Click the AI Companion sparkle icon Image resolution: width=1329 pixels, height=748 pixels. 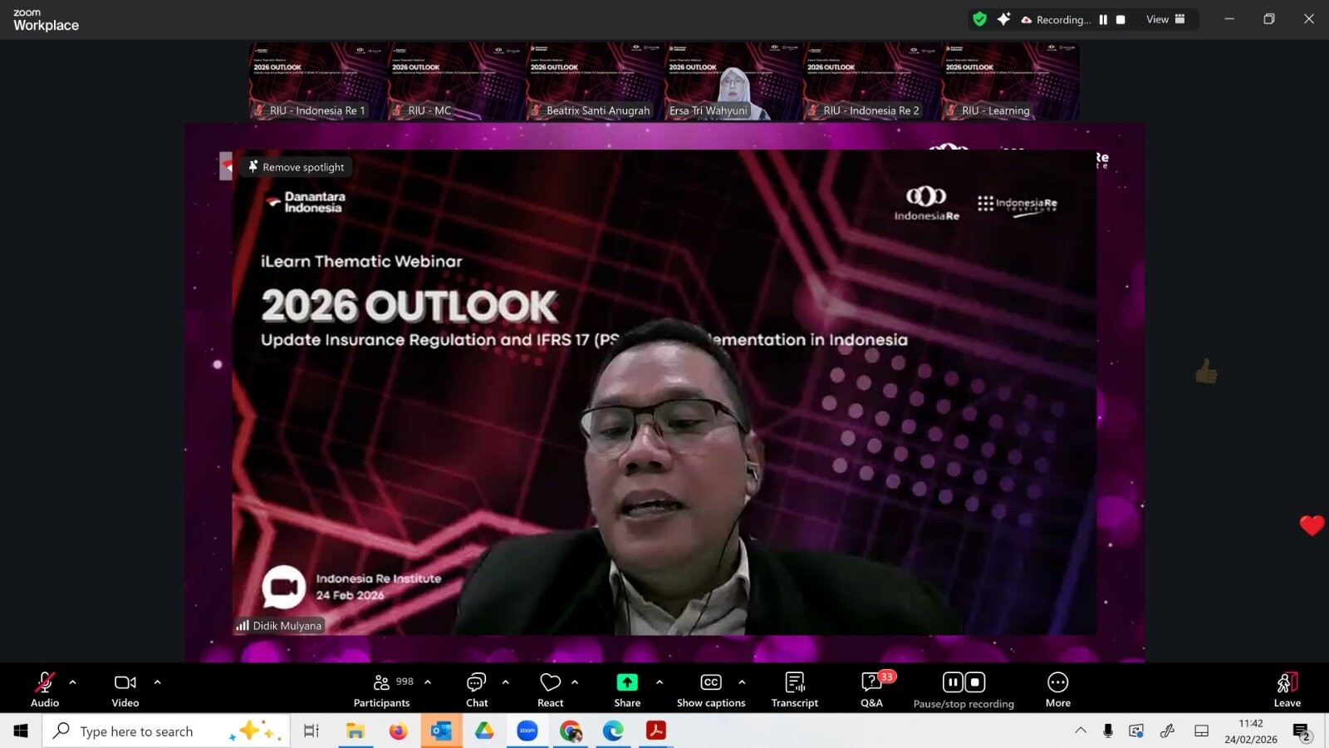pyautogui.click(x=1003, y=19)
